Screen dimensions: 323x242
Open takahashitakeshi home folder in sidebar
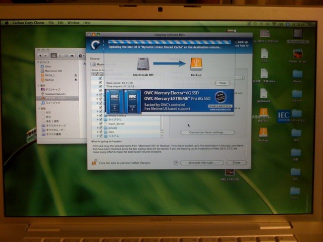[53, 94]
